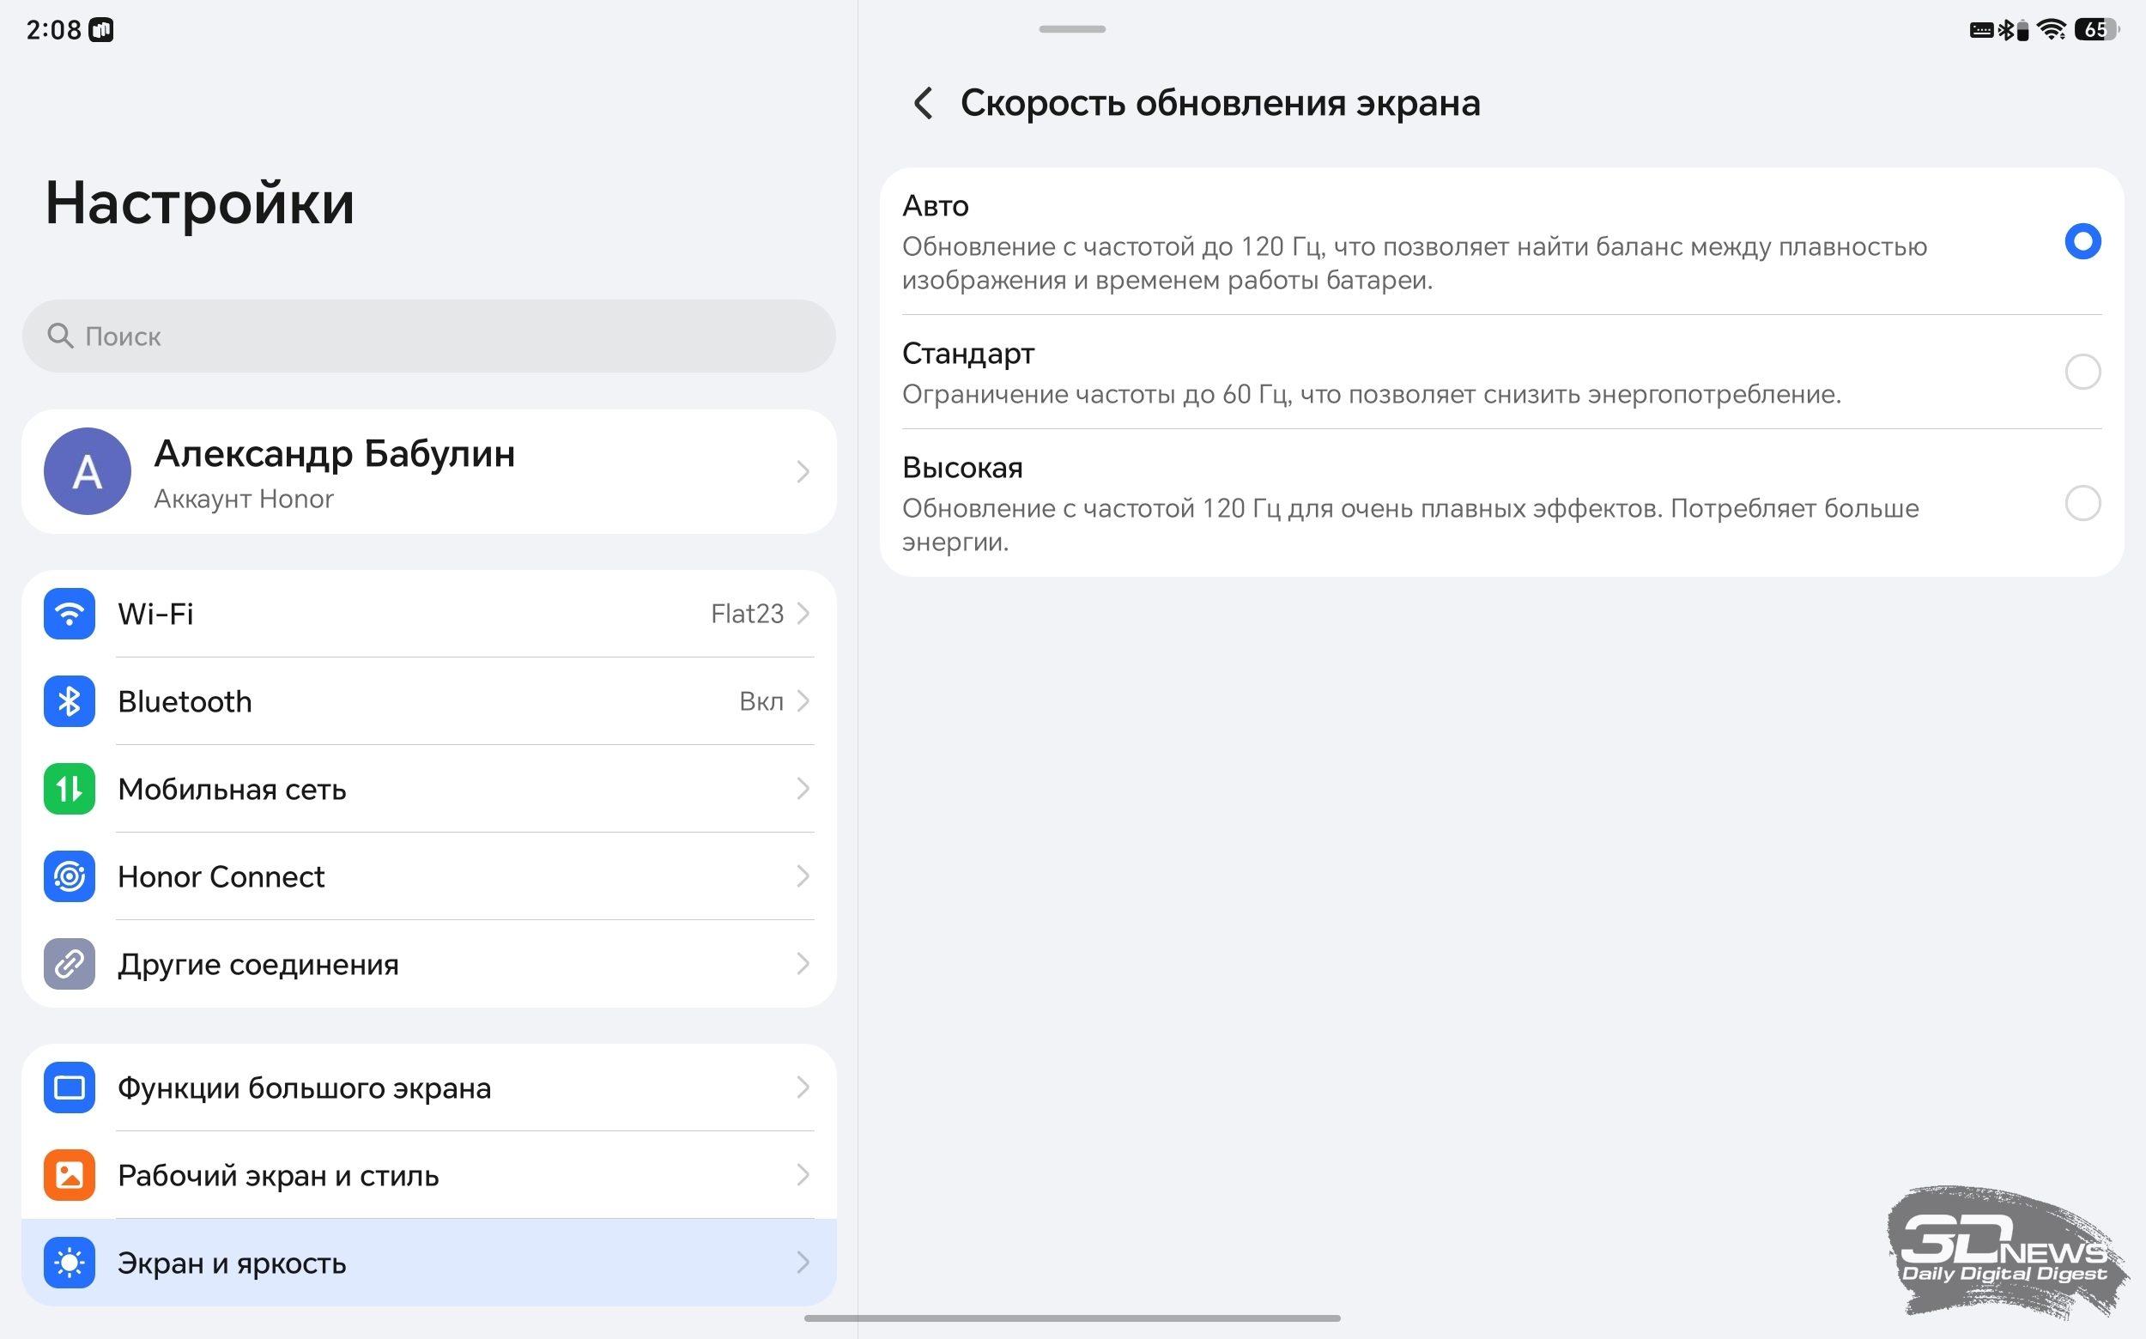
Task: Tap the bottom navigation gesture bar
Action: (x=1071, y=1318)
